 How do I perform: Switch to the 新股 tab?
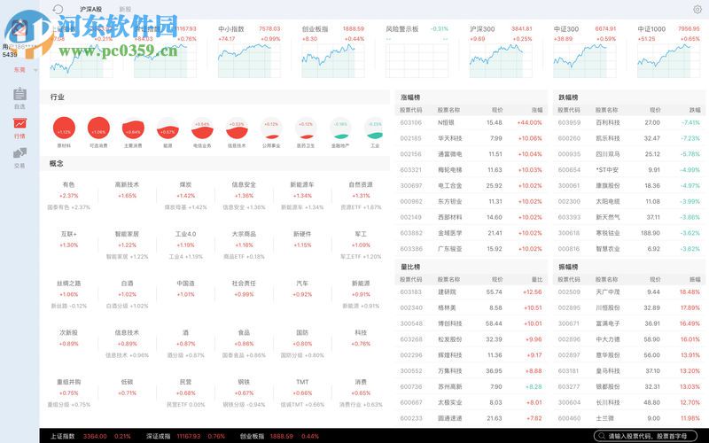coord(125,9)
